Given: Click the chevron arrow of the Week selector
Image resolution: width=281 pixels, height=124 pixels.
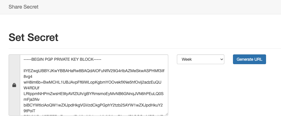Looking at the screenshot, I should 221,59.
